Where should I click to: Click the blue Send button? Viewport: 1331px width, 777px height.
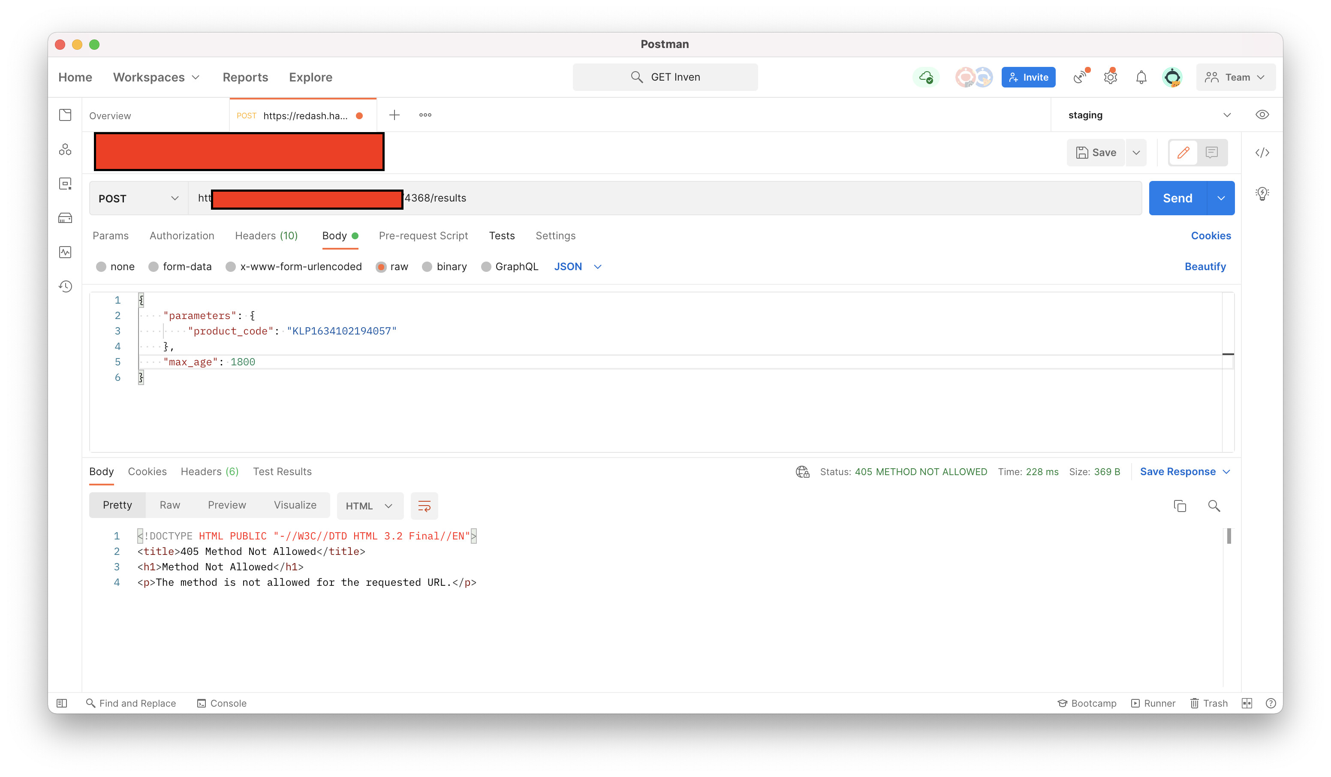click(1177, 198)
